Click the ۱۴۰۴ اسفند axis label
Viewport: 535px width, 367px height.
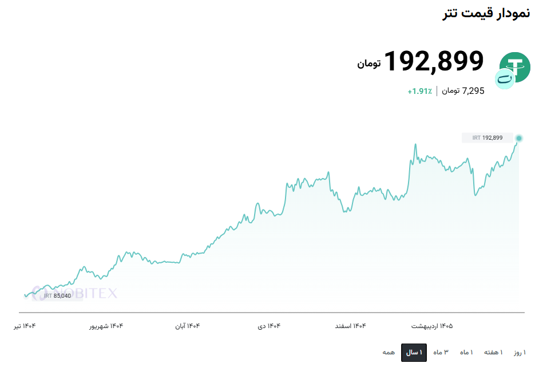coord(350,326)
